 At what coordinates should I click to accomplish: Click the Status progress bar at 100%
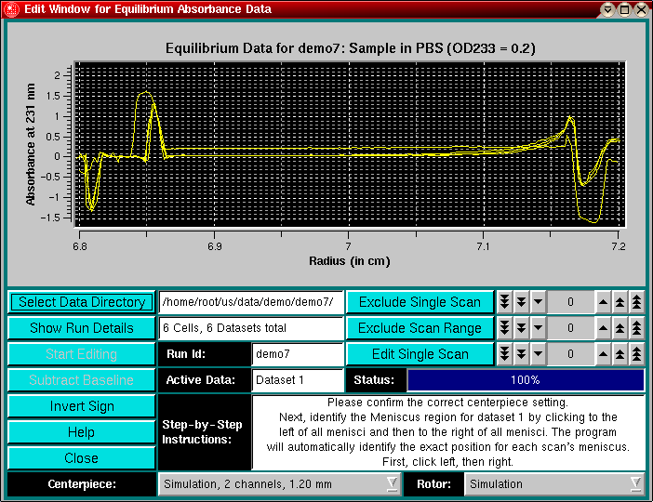(x=526, y=380)
